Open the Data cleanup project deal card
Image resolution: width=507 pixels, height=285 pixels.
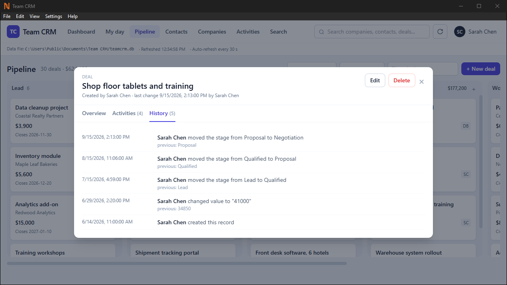point(42,121)
